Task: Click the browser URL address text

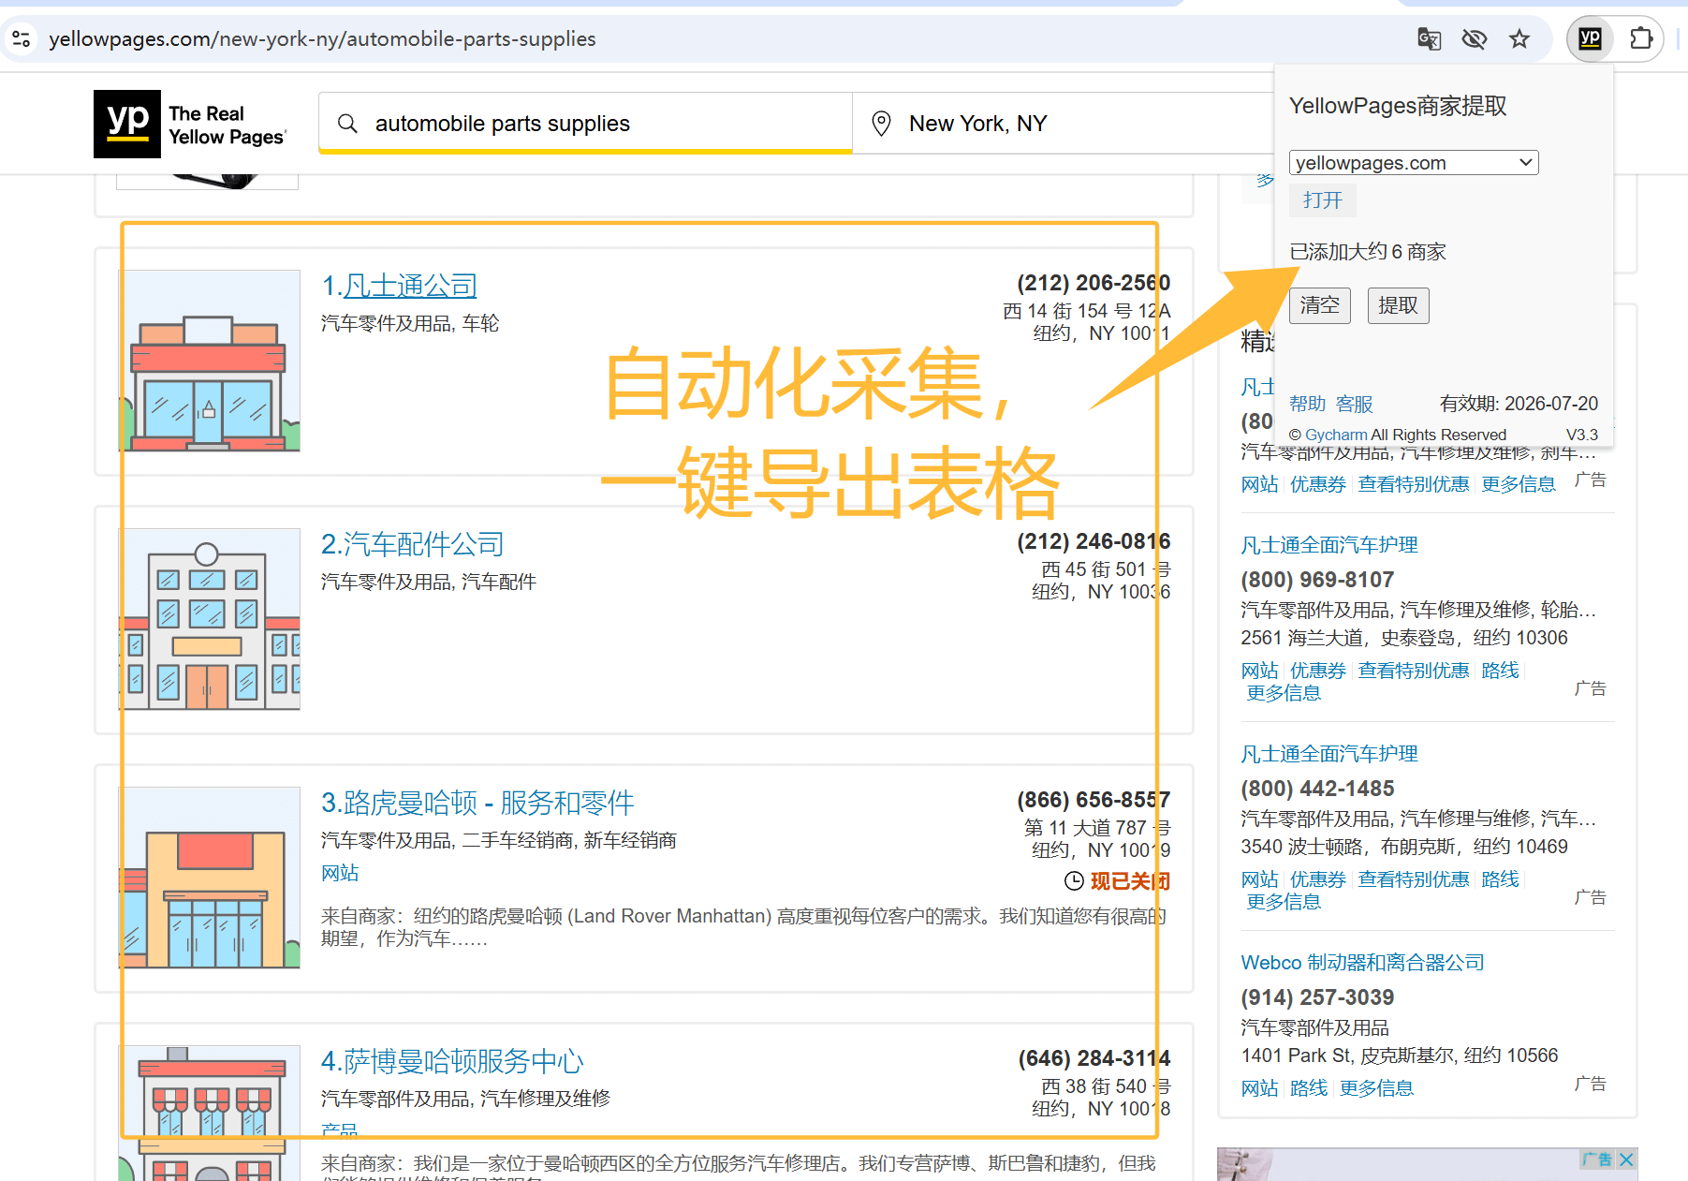Action: click(x=322, y=38)
